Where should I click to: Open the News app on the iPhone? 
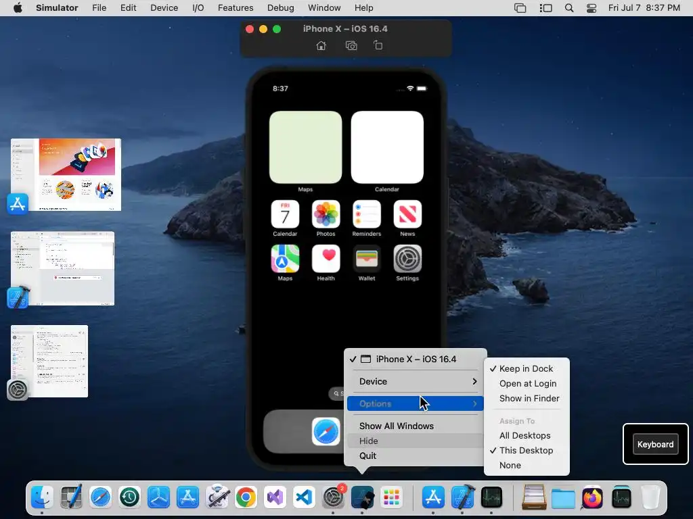(407, 214)
